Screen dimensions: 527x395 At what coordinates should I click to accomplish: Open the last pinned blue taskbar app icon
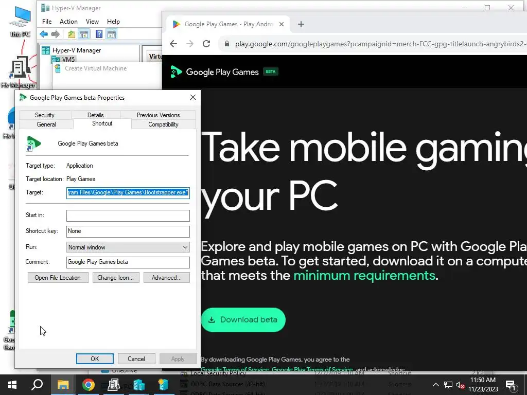[163, 385]
